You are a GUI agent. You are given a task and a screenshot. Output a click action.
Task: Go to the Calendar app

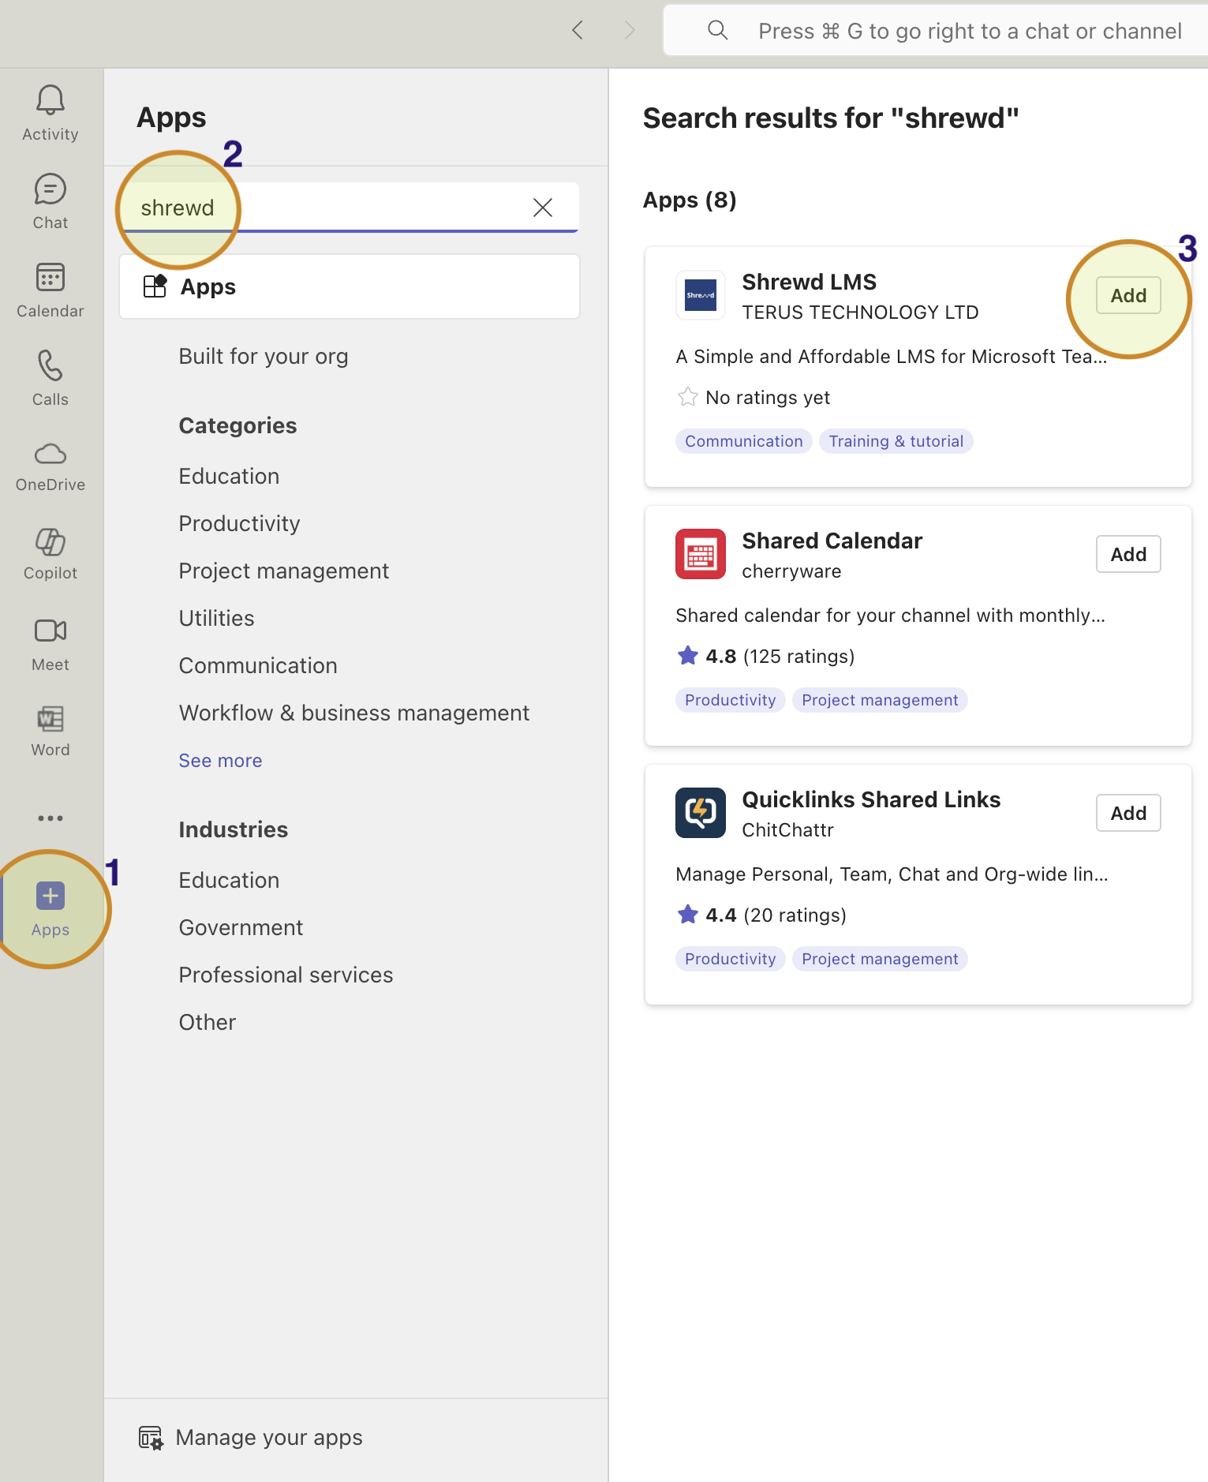click(x=50, y=290)
